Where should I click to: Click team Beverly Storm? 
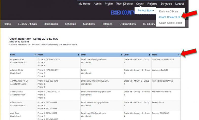click(x=158, y=102)
